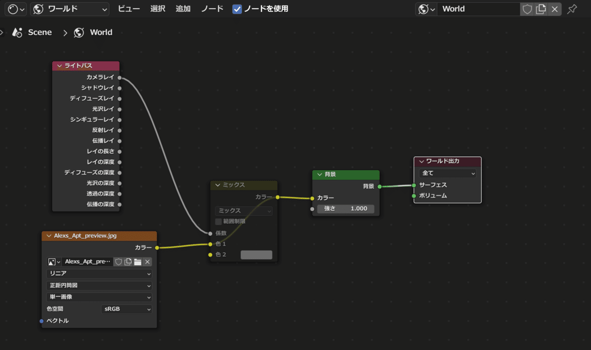Screen dimensions: 591x350
Task: Click the image node カラー output socket
Action: [157, 247]
